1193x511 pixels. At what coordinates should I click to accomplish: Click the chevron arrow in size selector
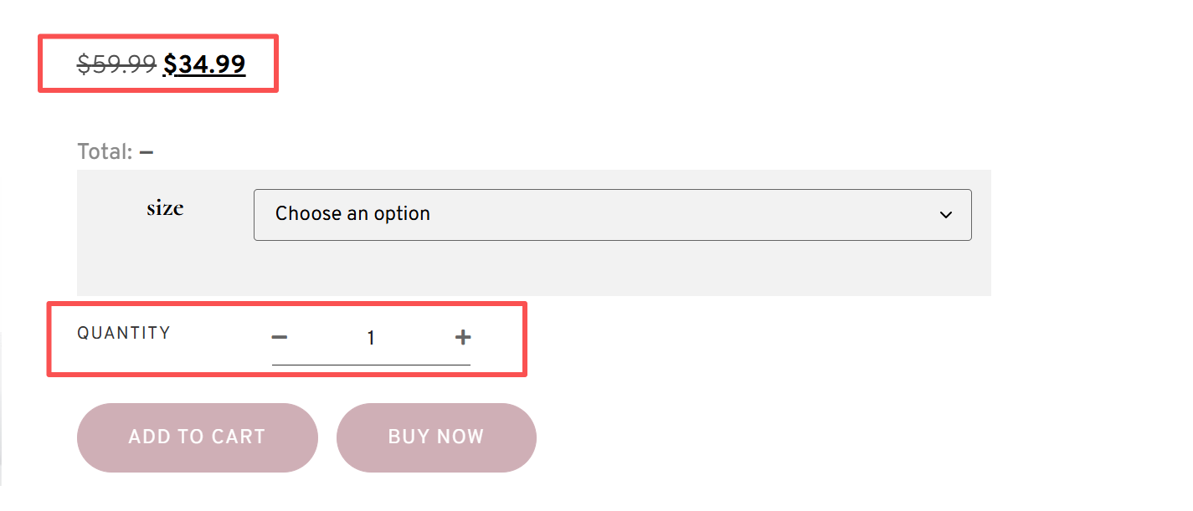tap(946, 215)
